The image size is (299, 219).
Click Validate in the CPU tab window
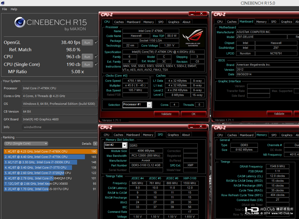click(166, 114)
